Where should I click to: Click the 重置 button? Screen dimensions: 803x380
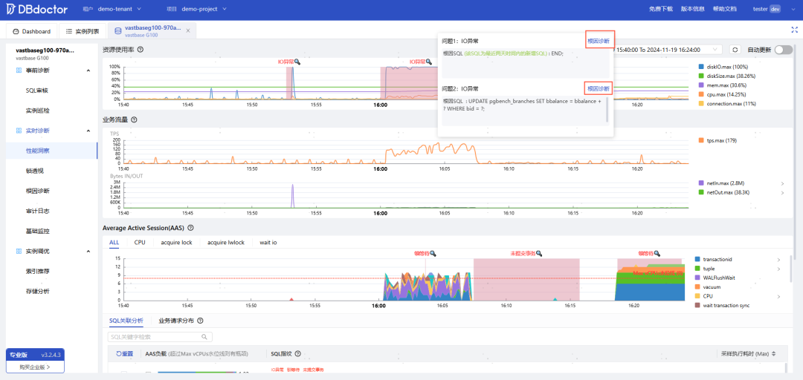click(x=124, y=353)
